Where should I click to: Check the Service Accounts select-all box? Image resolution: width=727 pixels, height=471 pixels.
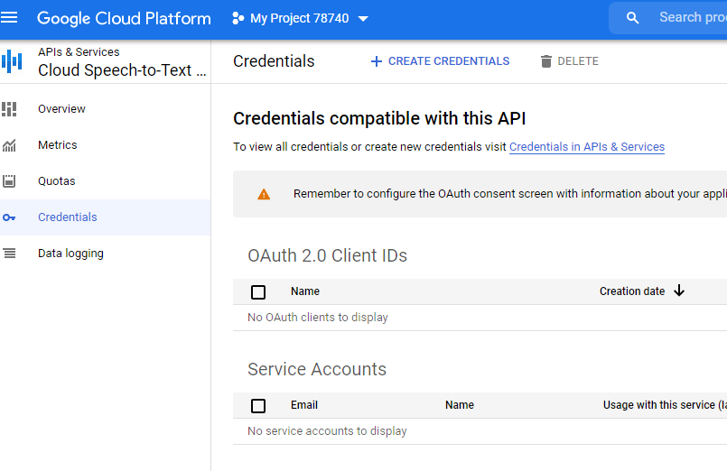pos(258,406)
